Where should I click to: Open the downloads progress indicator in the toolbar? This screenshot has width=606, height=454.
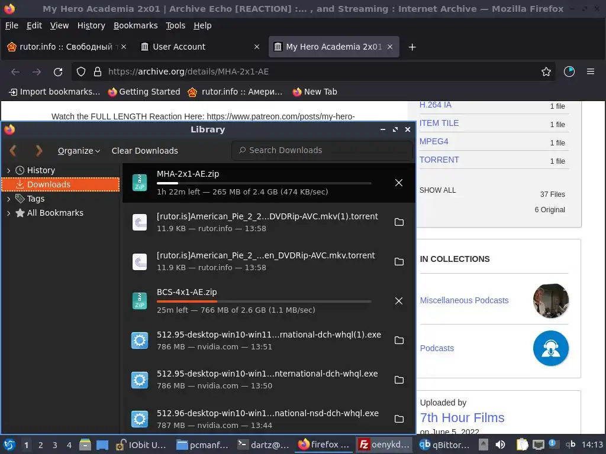click(569, 72)
